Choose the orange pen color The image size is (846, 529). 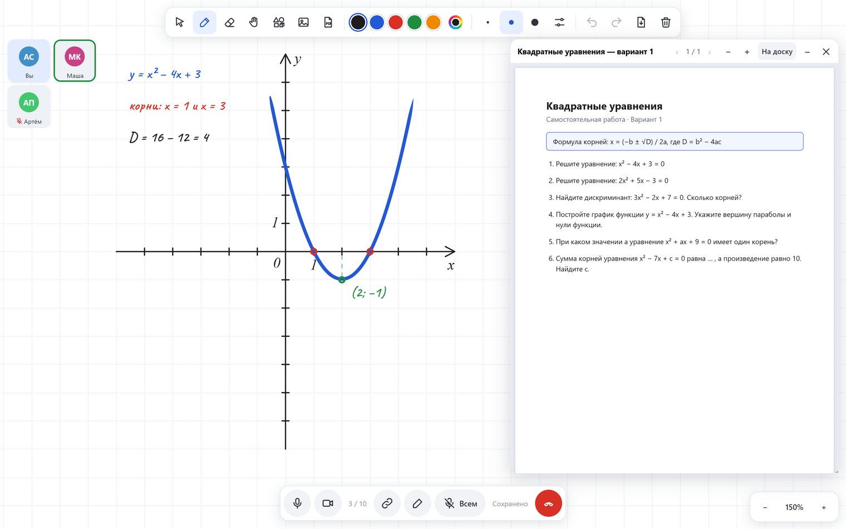point(433,22)
